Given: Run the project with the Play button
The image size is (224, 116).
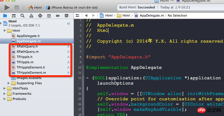Looking at the screenshot, I should [7, 8].
